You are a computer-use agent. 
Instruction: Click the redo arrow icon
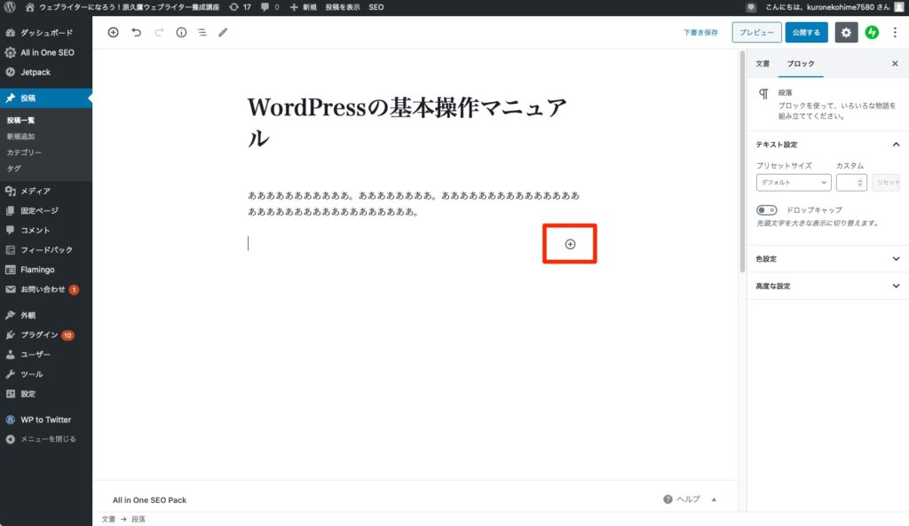click(x=159, y=33)
